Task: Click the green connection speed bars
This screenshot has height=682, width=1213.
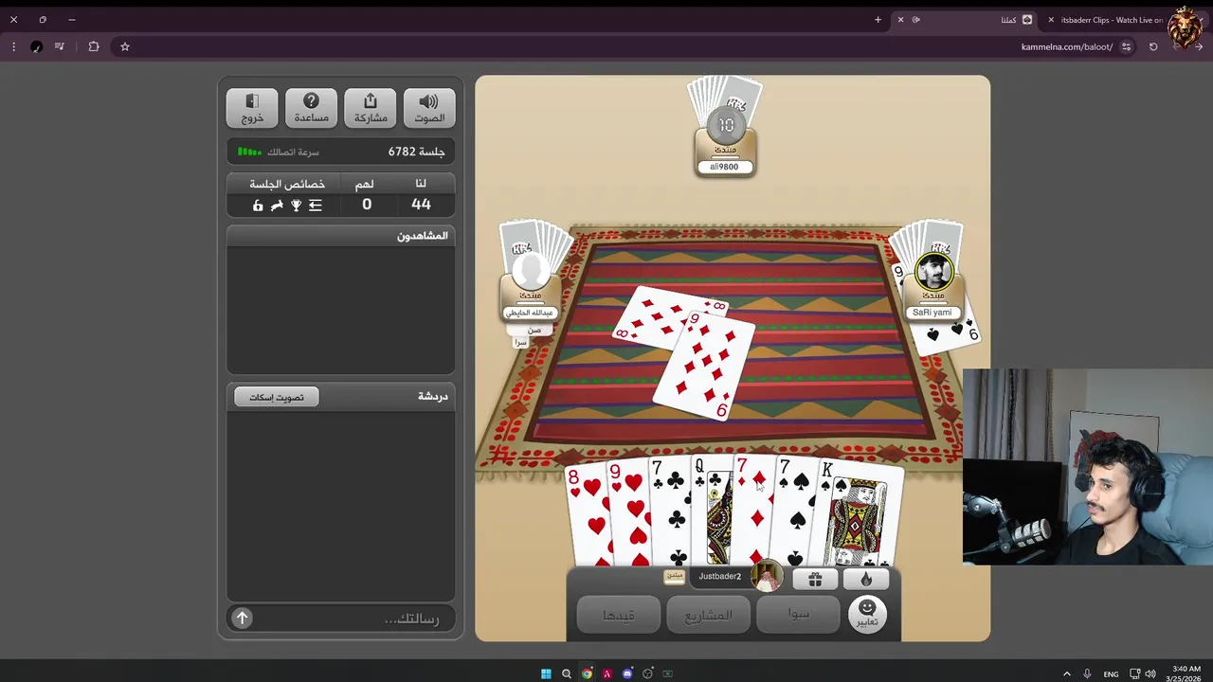Action: (x=249, y=152)
